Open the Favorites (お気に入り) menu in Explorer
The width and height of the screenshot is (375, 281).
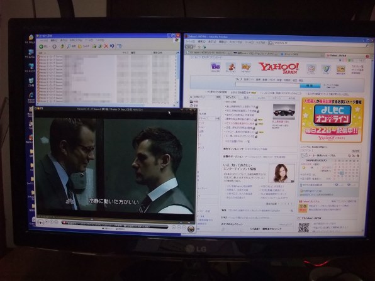pyautogui.click(x=76, y=40)
